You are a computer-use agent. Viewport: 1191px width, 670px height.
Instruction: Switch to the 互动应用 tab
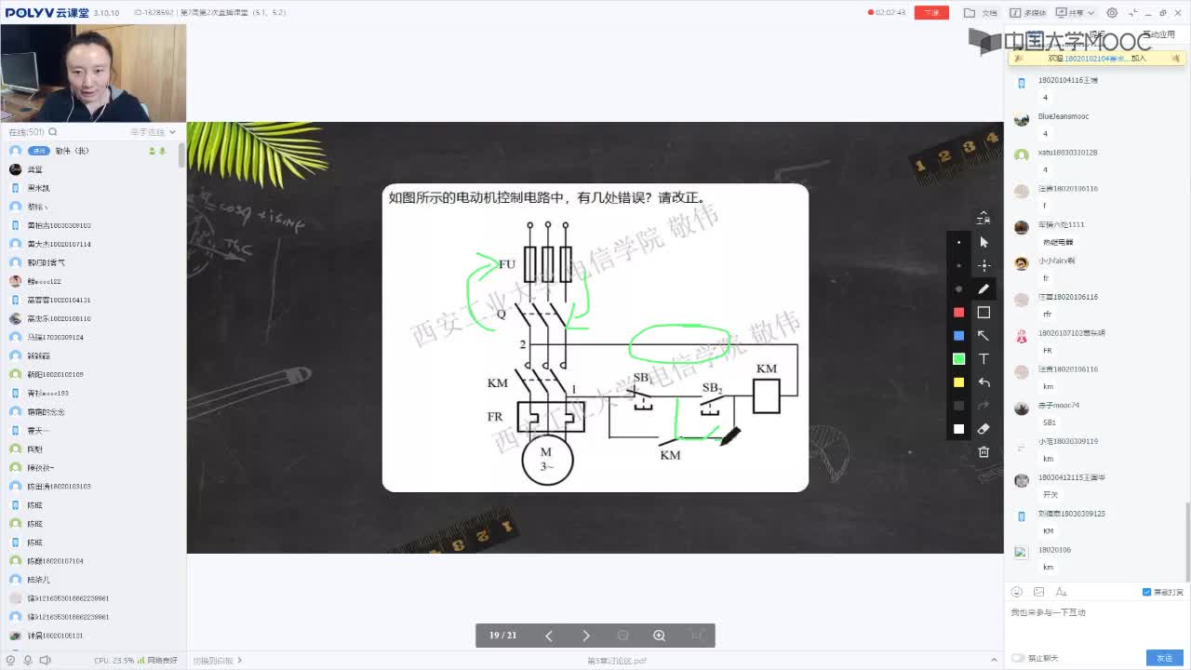tap(1159, 34)
